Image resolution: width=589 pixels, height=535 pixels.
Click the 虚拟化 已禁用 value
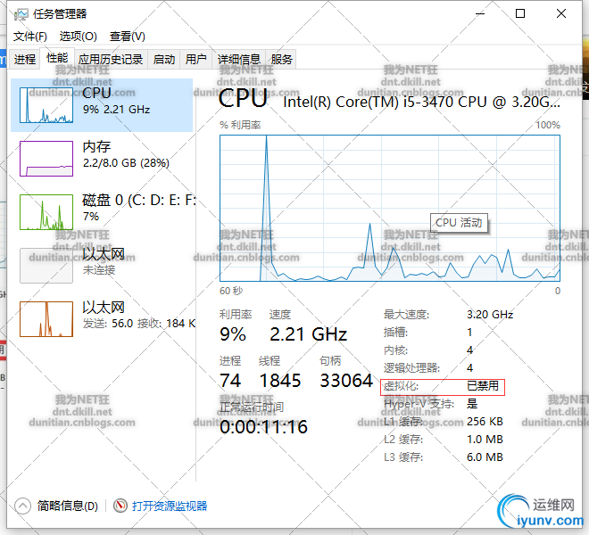tap(483, 386)
